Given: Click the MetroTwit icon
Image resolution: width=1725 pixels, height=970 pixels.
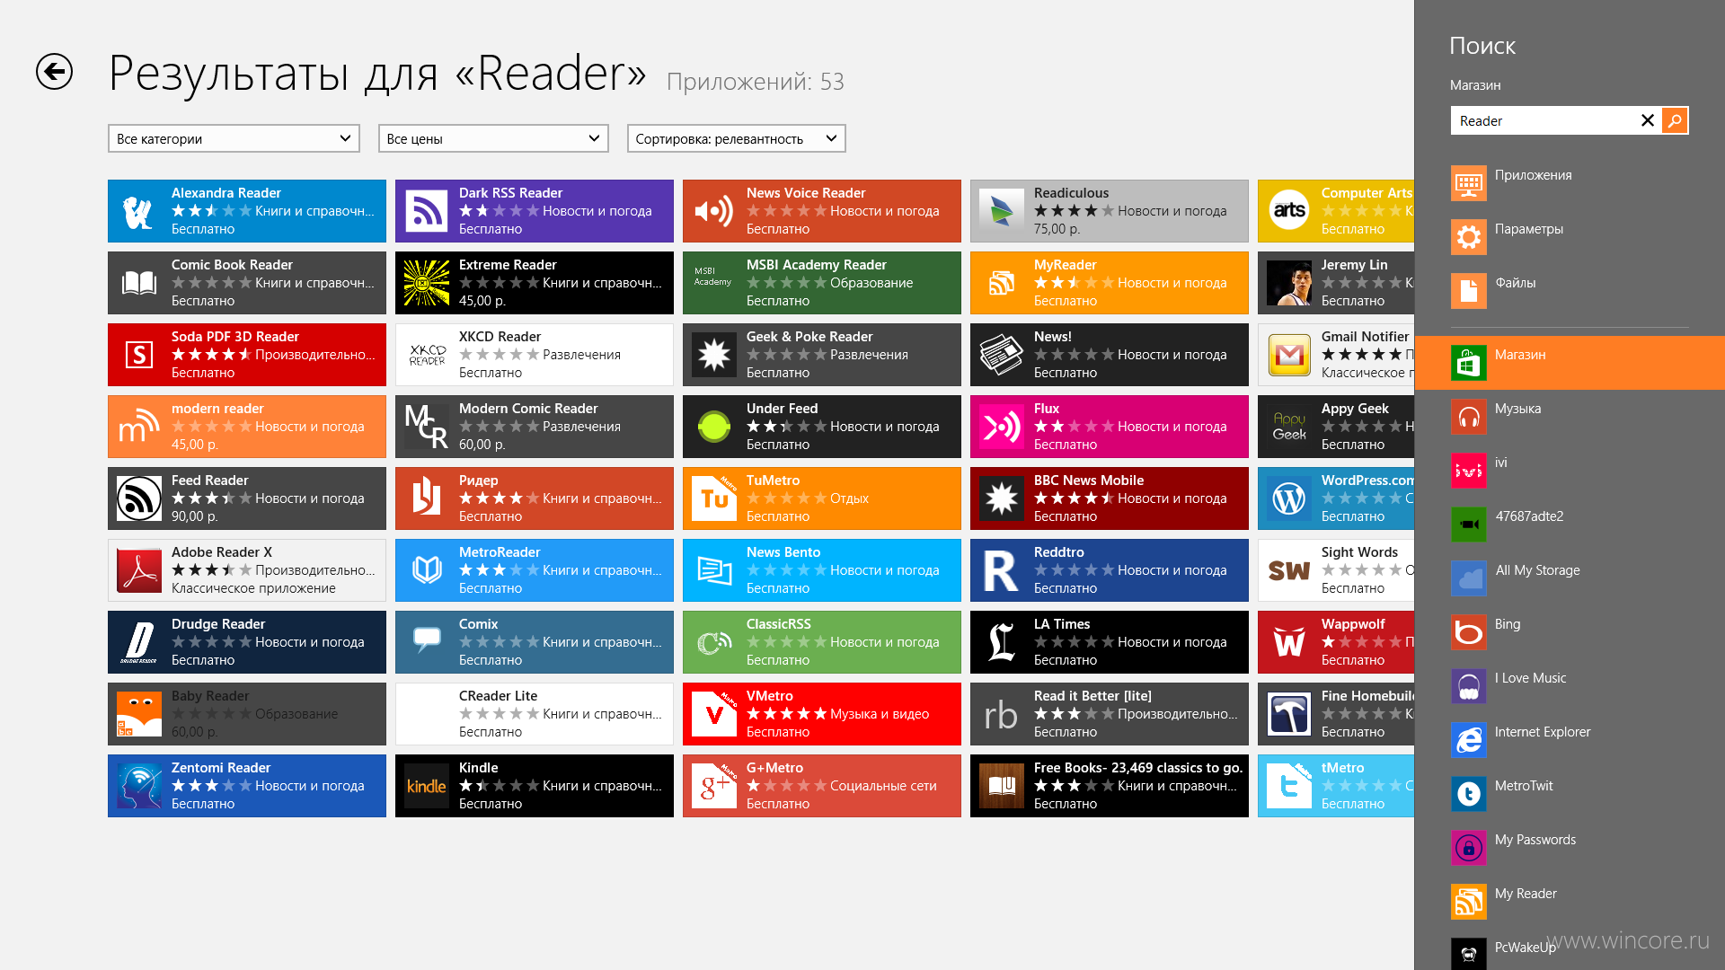Looking at the screenshot, I should point(1469,794).
